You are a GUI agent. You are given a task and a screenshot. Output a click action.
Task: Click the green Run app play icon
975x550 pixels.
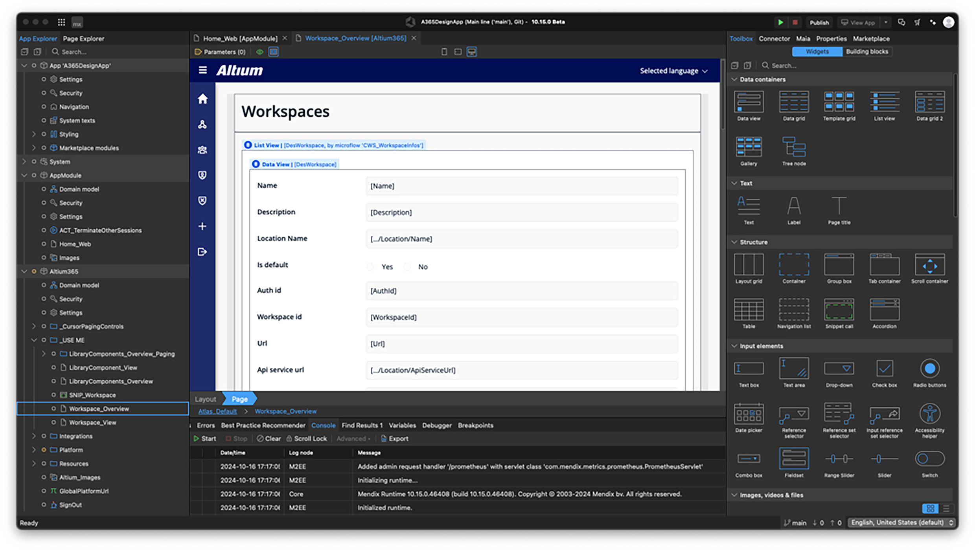click(780, 22)
